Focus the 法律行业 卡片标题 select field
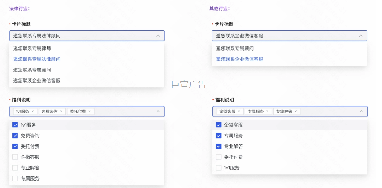This screenshot has height=188, width=382. [87, 36]
